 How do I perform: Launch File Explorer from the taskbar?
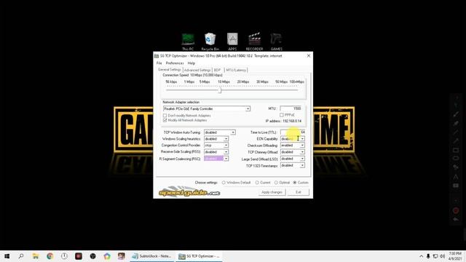click(x=36, y=256)
